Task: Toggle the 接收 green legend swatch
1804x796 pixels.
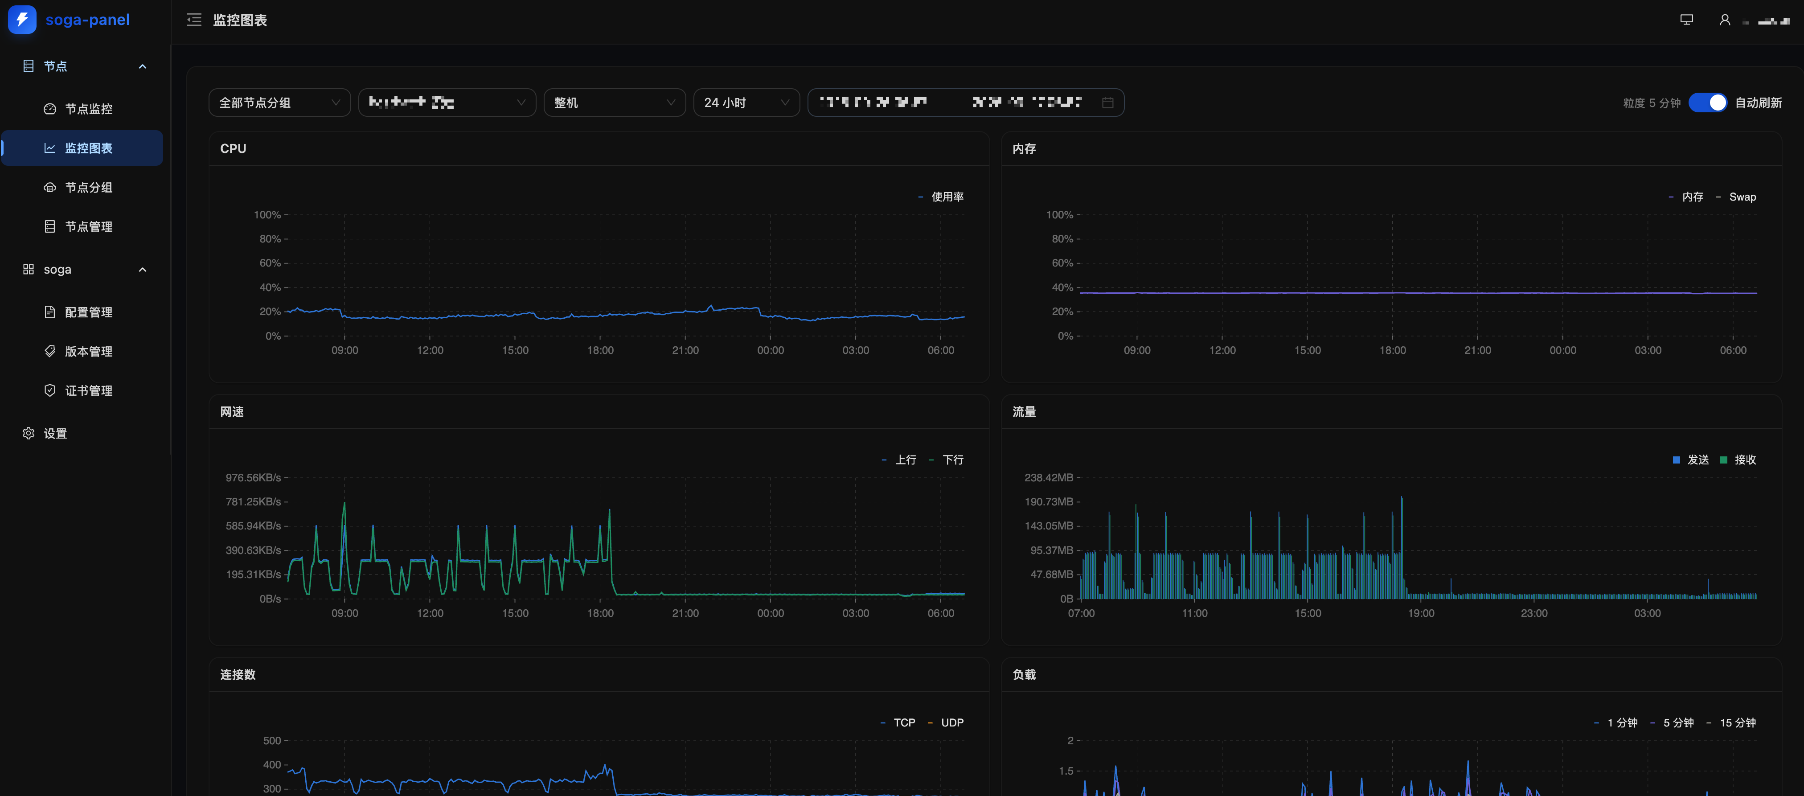Action: coord(1723,460)
